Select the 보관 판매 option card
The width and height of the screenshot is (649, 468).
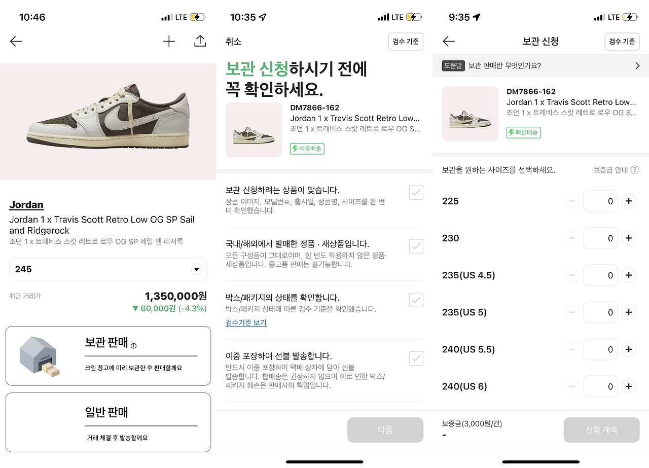tap(108, 356)
